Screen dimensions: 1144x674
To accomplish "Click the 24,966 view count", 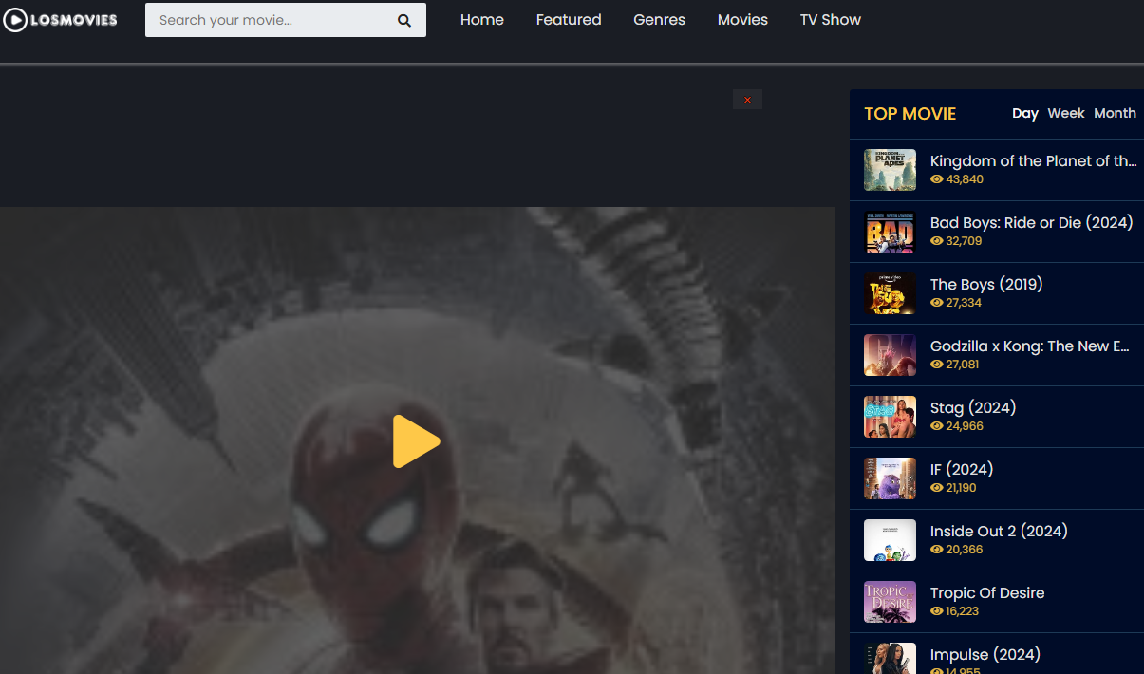I will (x=965, y=426).
